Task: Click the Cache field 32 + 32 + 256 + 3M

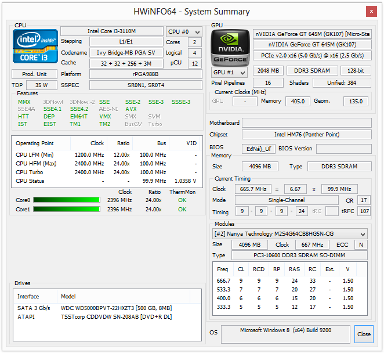Action: [x=126, y=63]
